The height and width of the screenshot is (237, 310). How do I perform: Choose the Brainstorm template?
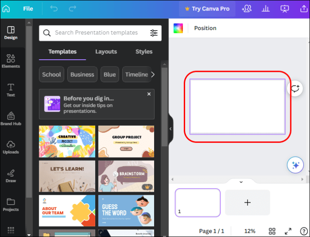point(126,176)
